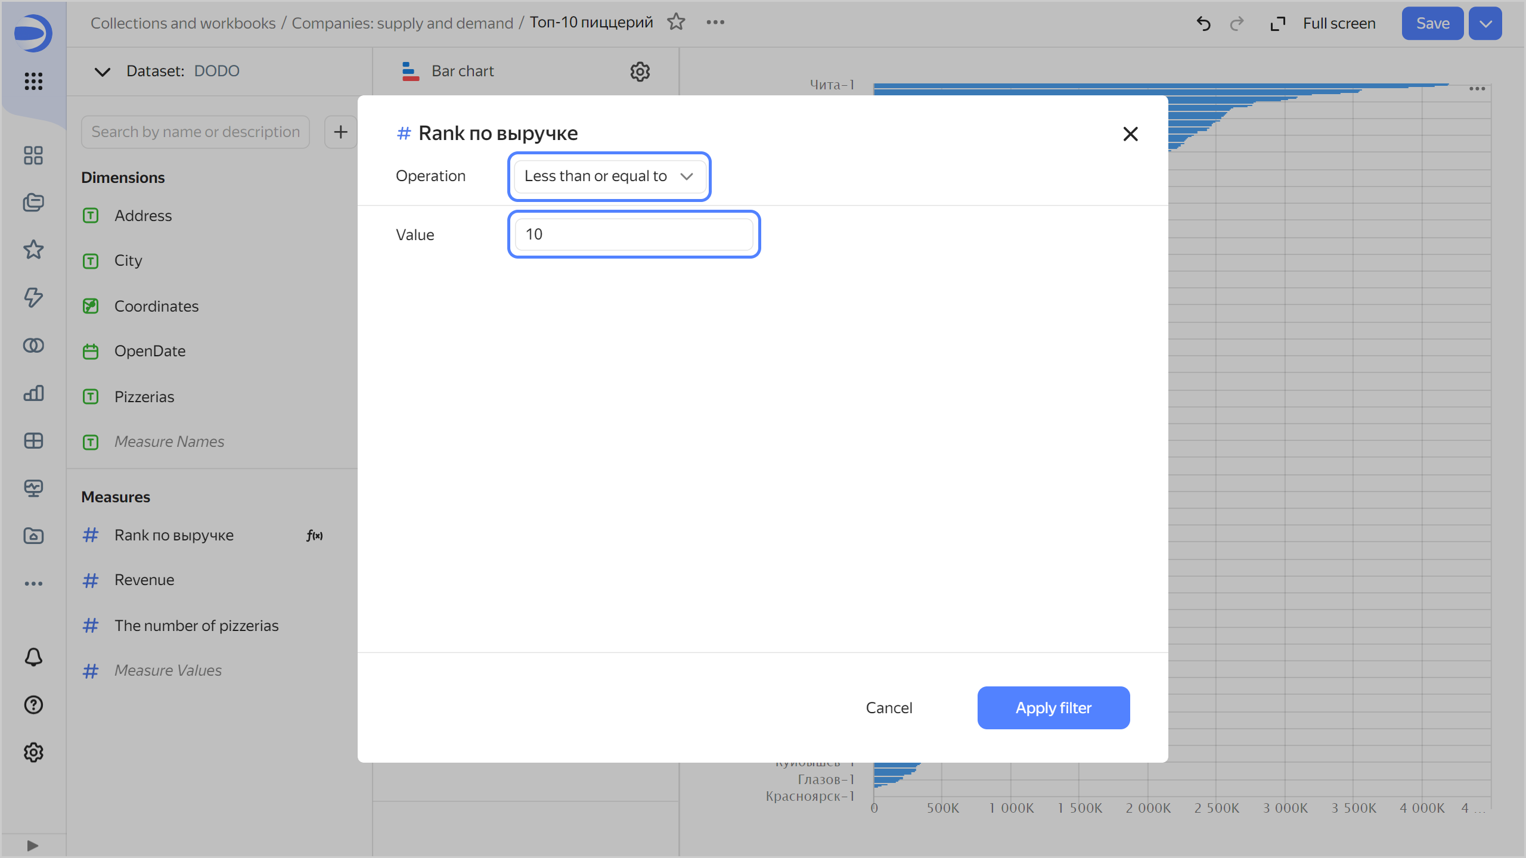Add this chart to favorites with the star icon
This screenshot has height=858, width=1526.
(676, 22)
